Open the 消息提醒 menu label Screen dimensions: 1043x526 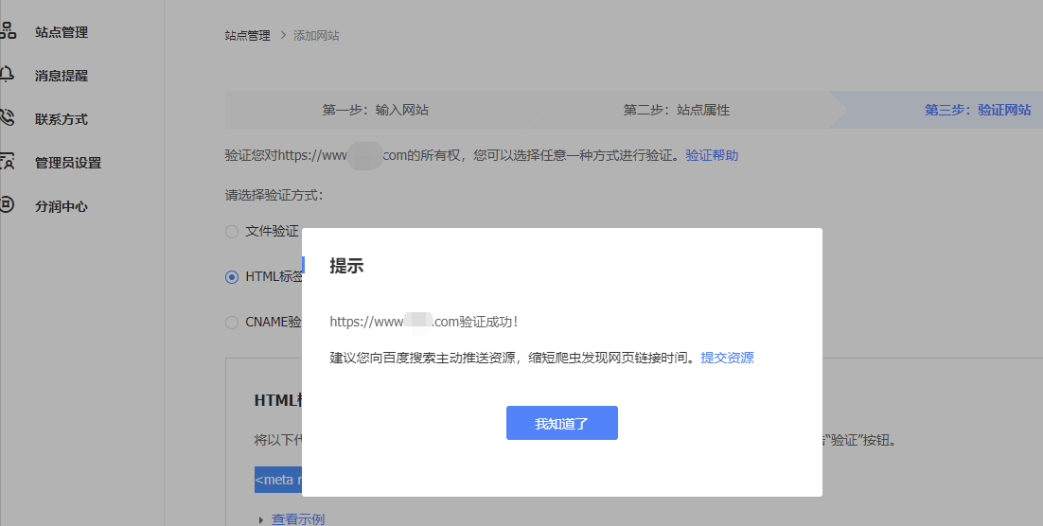coord(62,76)
